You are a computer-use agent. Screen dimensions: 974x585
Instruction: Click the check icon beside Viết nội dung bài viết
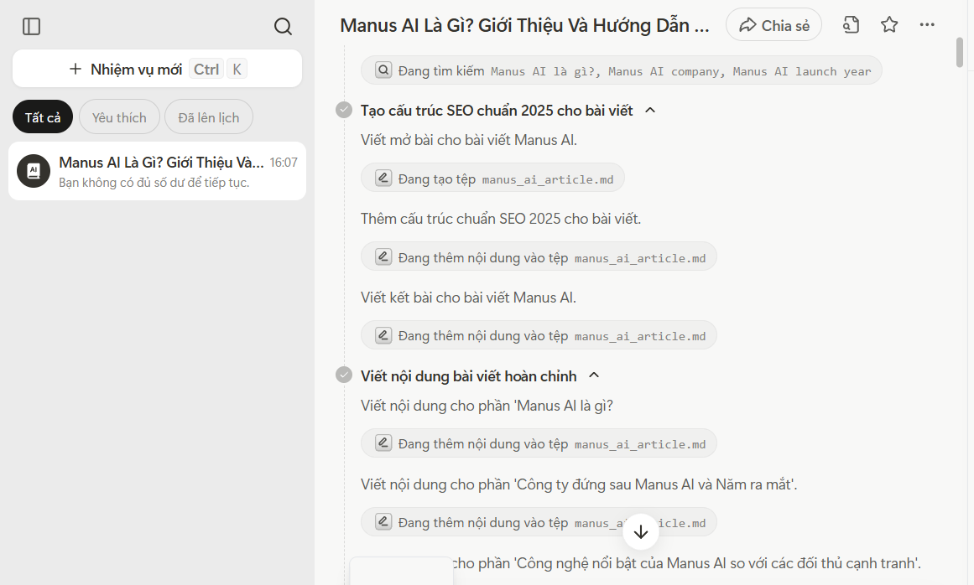[343, 375]
